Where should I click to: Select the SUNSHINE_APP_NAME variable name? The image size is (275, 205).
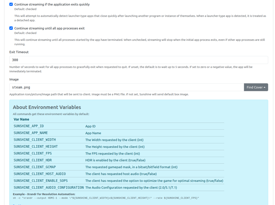click(31, 133)
